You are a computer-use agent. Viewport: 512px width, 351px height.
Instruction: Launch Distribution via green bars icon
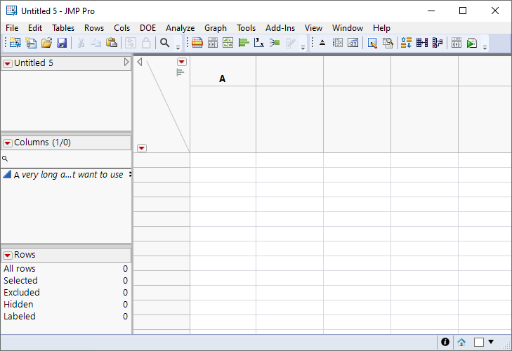pos(244,43)
